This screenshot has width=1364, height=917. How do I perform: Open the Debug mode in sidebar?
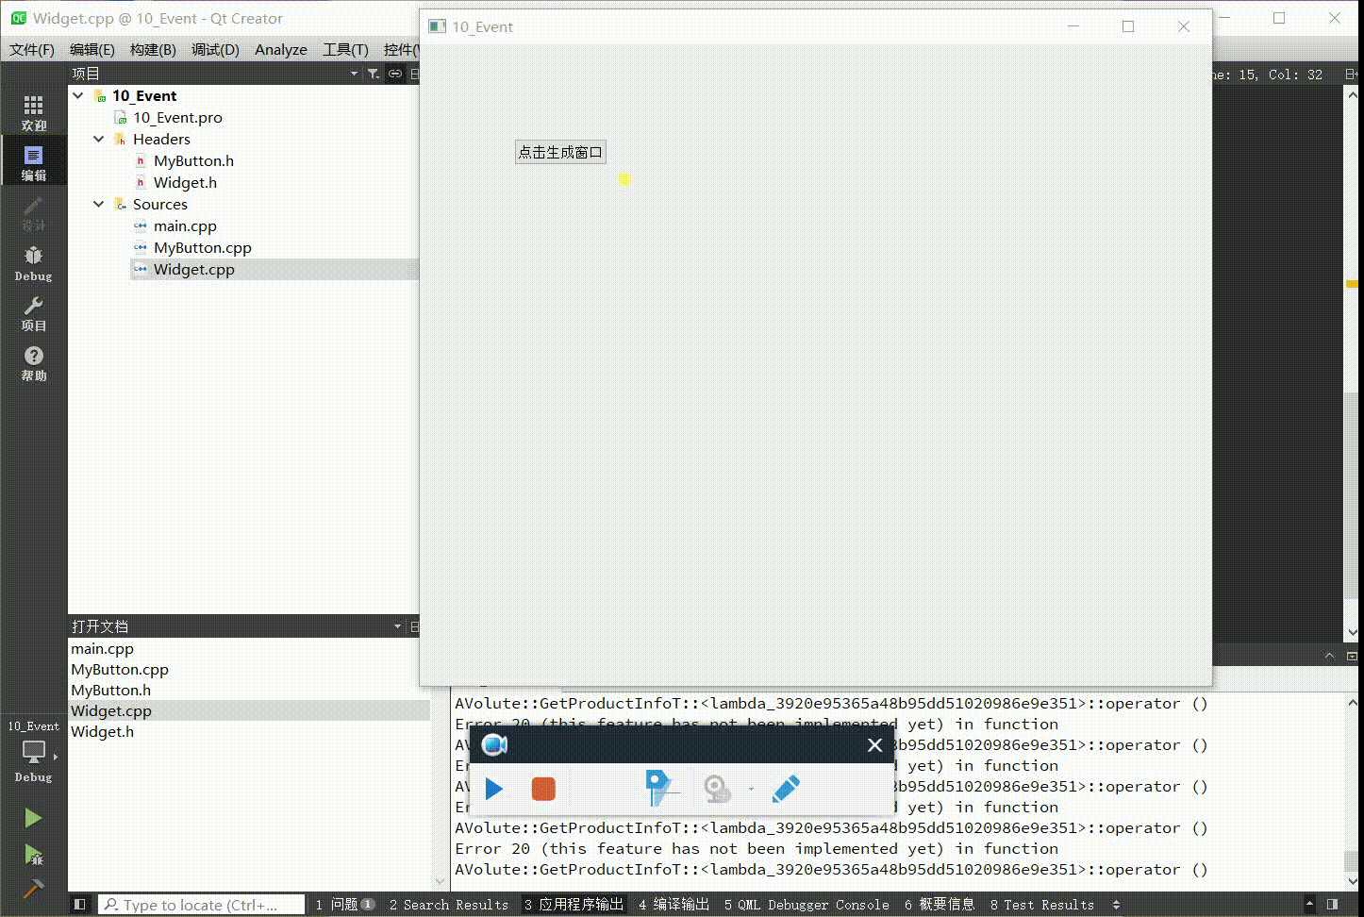[x=33, y=263]
